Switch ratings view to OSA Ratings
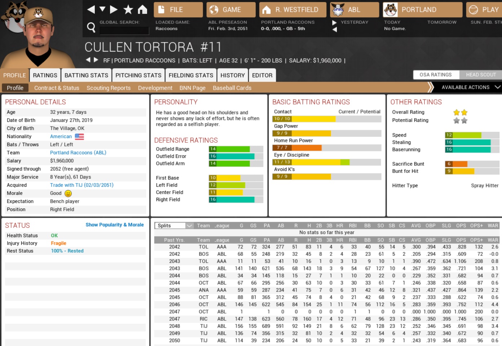This screenshot has width=502, height=346. coord(435,75)
